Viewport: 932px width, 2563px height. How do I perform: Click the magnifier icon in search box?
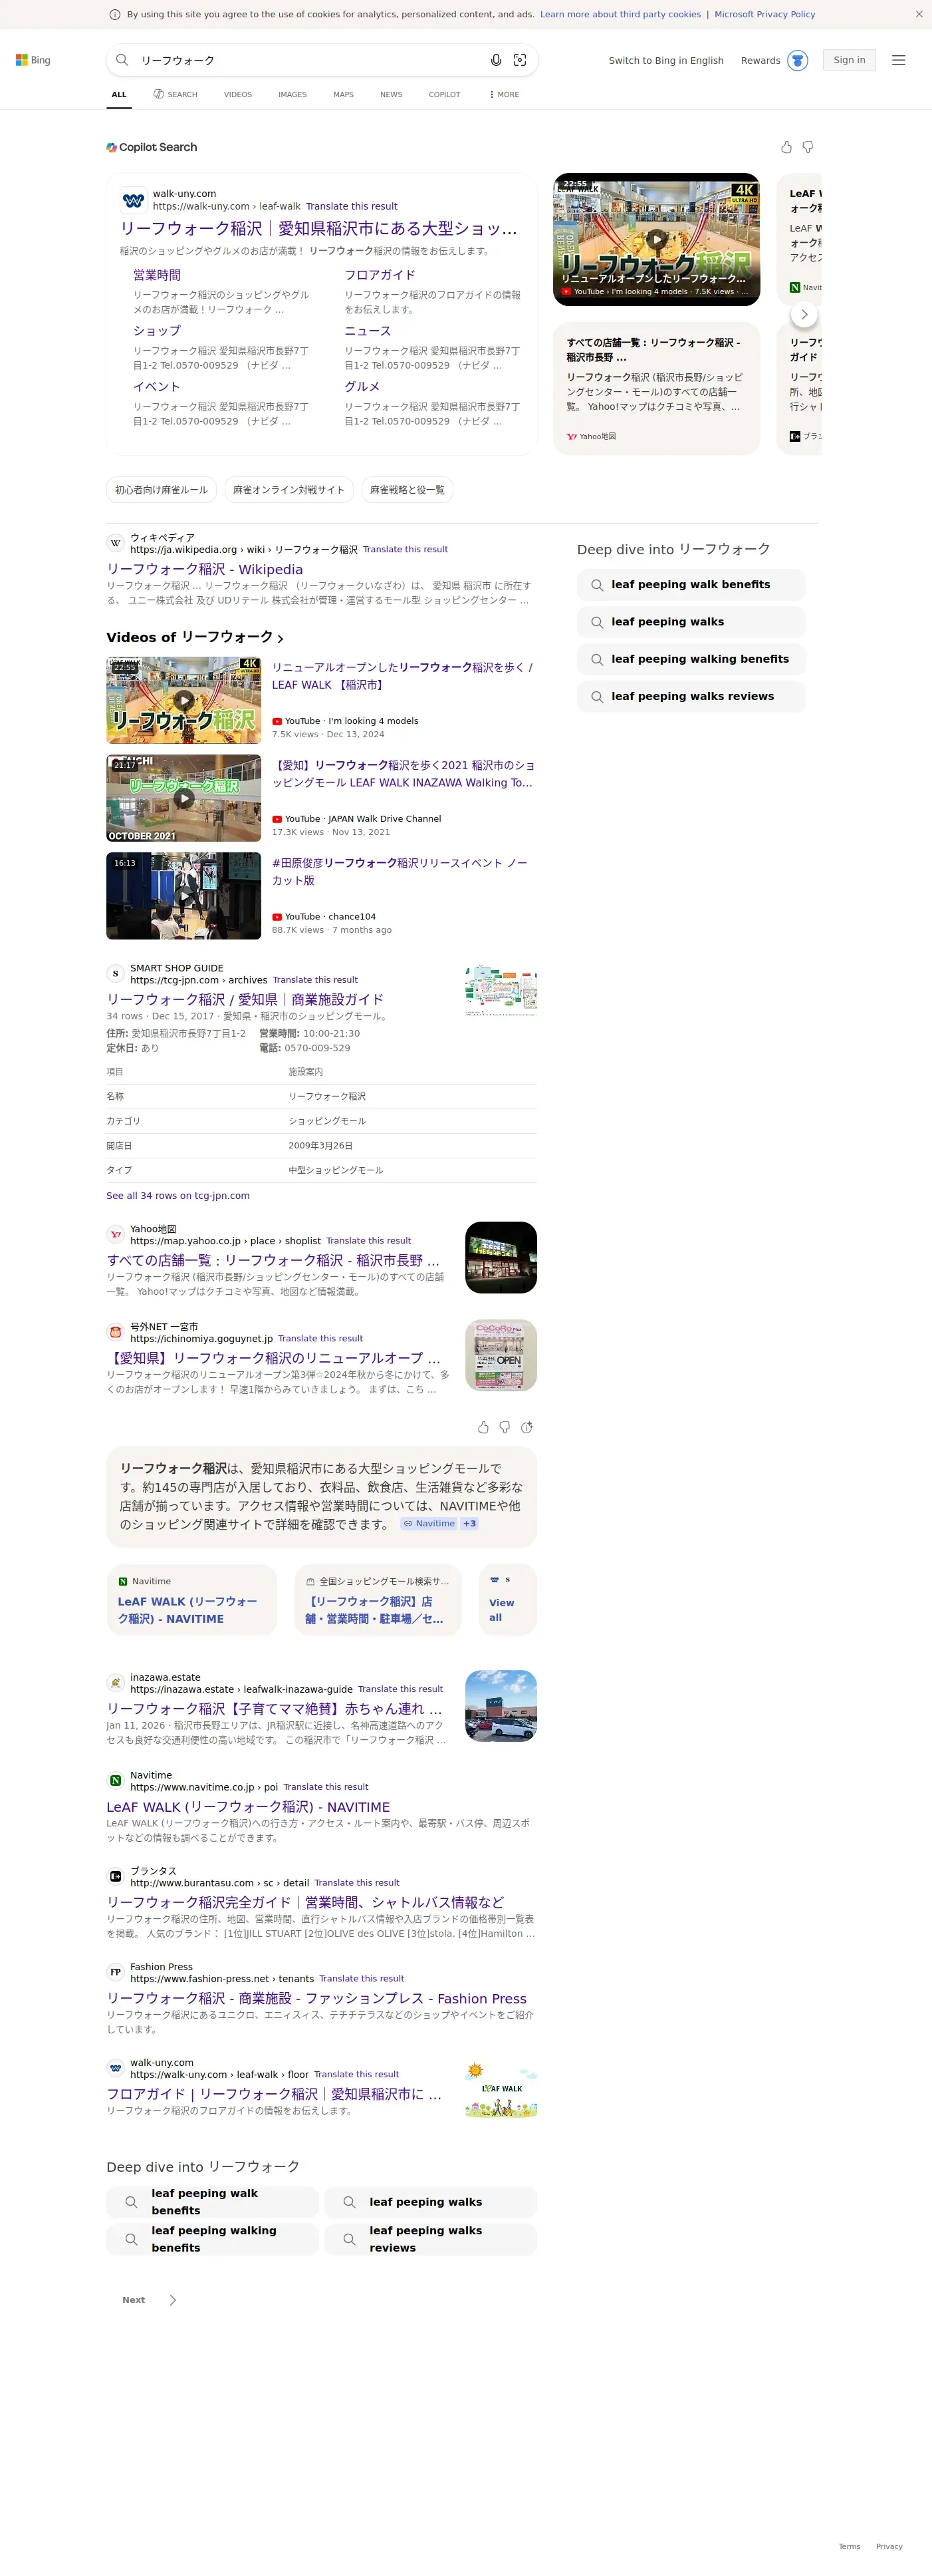pos(122,60)
